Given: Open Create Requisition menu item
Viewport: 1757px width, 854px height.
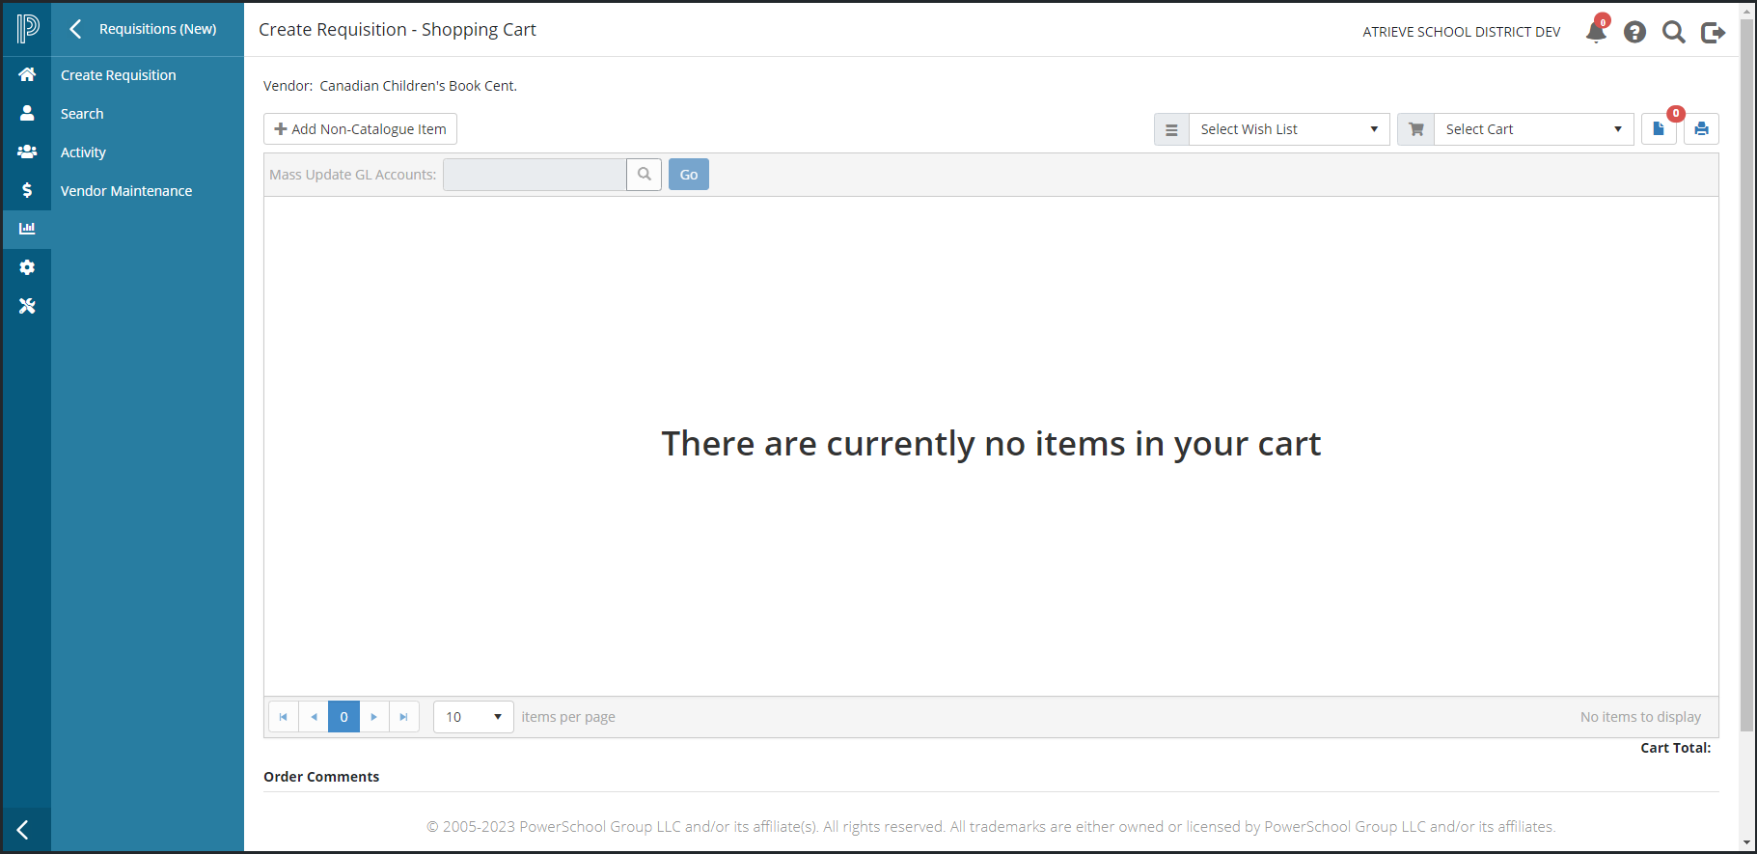Looking at the screenshot, I should [x=119, y=75].
